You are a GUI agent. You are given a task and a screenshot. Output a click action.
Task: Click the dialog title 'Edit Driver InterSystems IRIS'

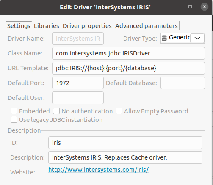coord(105,7)
